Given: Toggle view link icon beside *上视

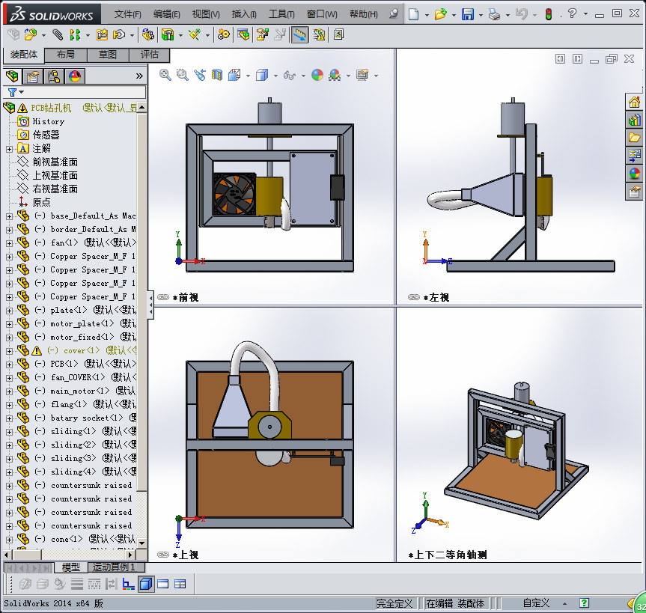Looking at the screenshot, I should pos(163,555).
